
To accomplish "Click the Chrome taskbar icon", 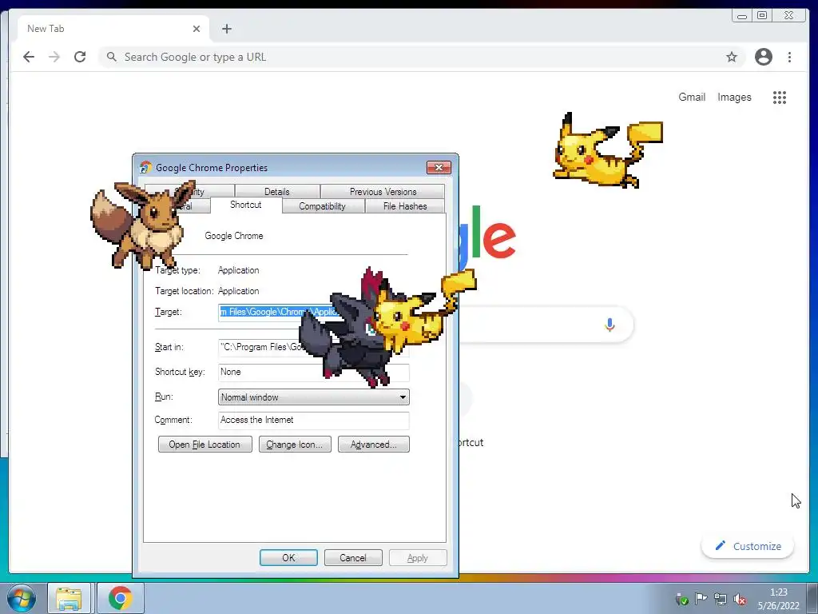I will (x=121, y=598).
